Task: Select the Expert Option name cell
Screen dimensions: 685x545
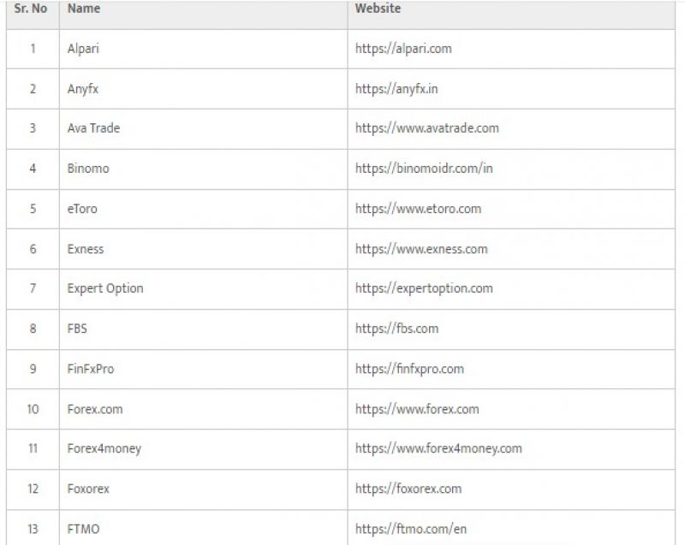Action: pyautogui.click(x=105, y=288)
